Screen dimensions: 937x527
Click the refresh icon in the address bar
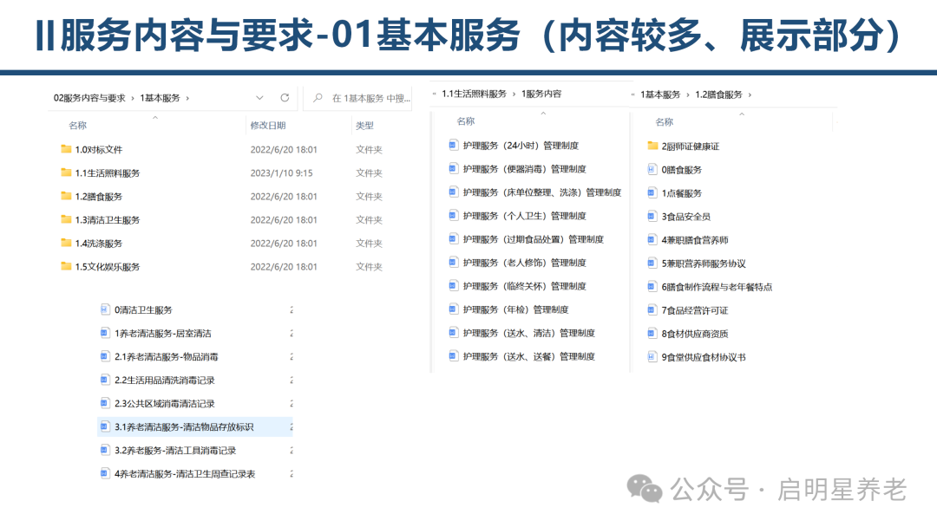pyautogui.click(x=285, y=97)
